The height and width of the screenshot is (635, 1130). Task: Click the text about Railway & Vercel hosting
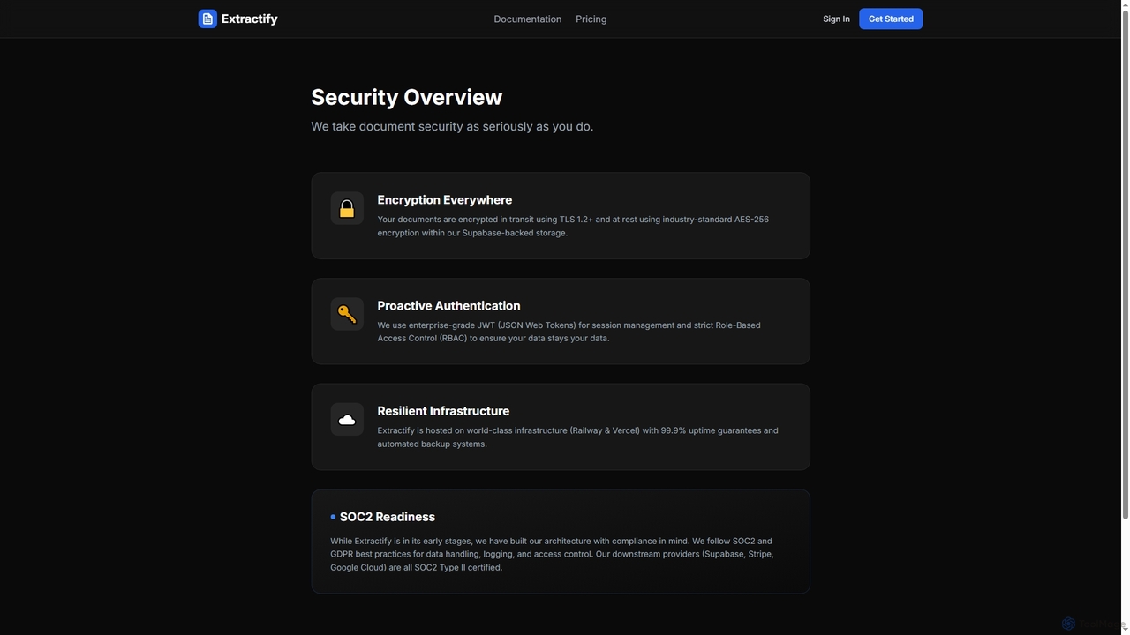(577, 437)
